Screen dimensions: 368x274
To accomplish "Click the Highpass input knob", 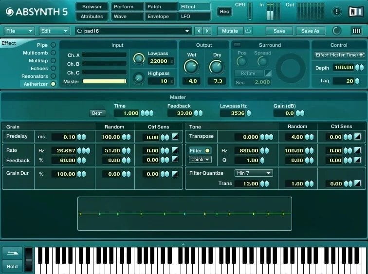I will pos(139,78).
